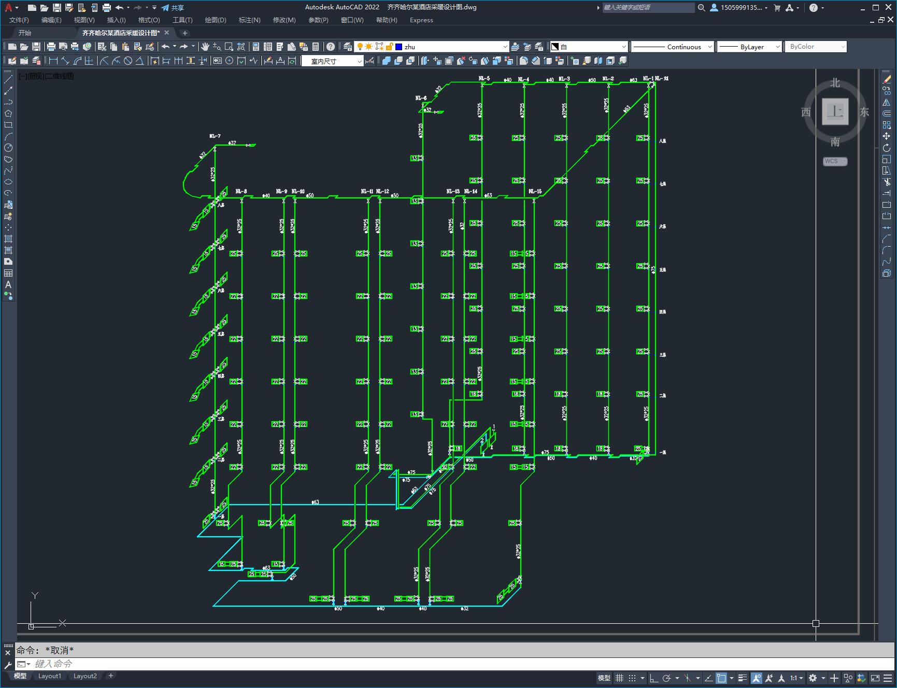
Task: Select the Mirror modify tool
Action: click(x=887, y=102)
